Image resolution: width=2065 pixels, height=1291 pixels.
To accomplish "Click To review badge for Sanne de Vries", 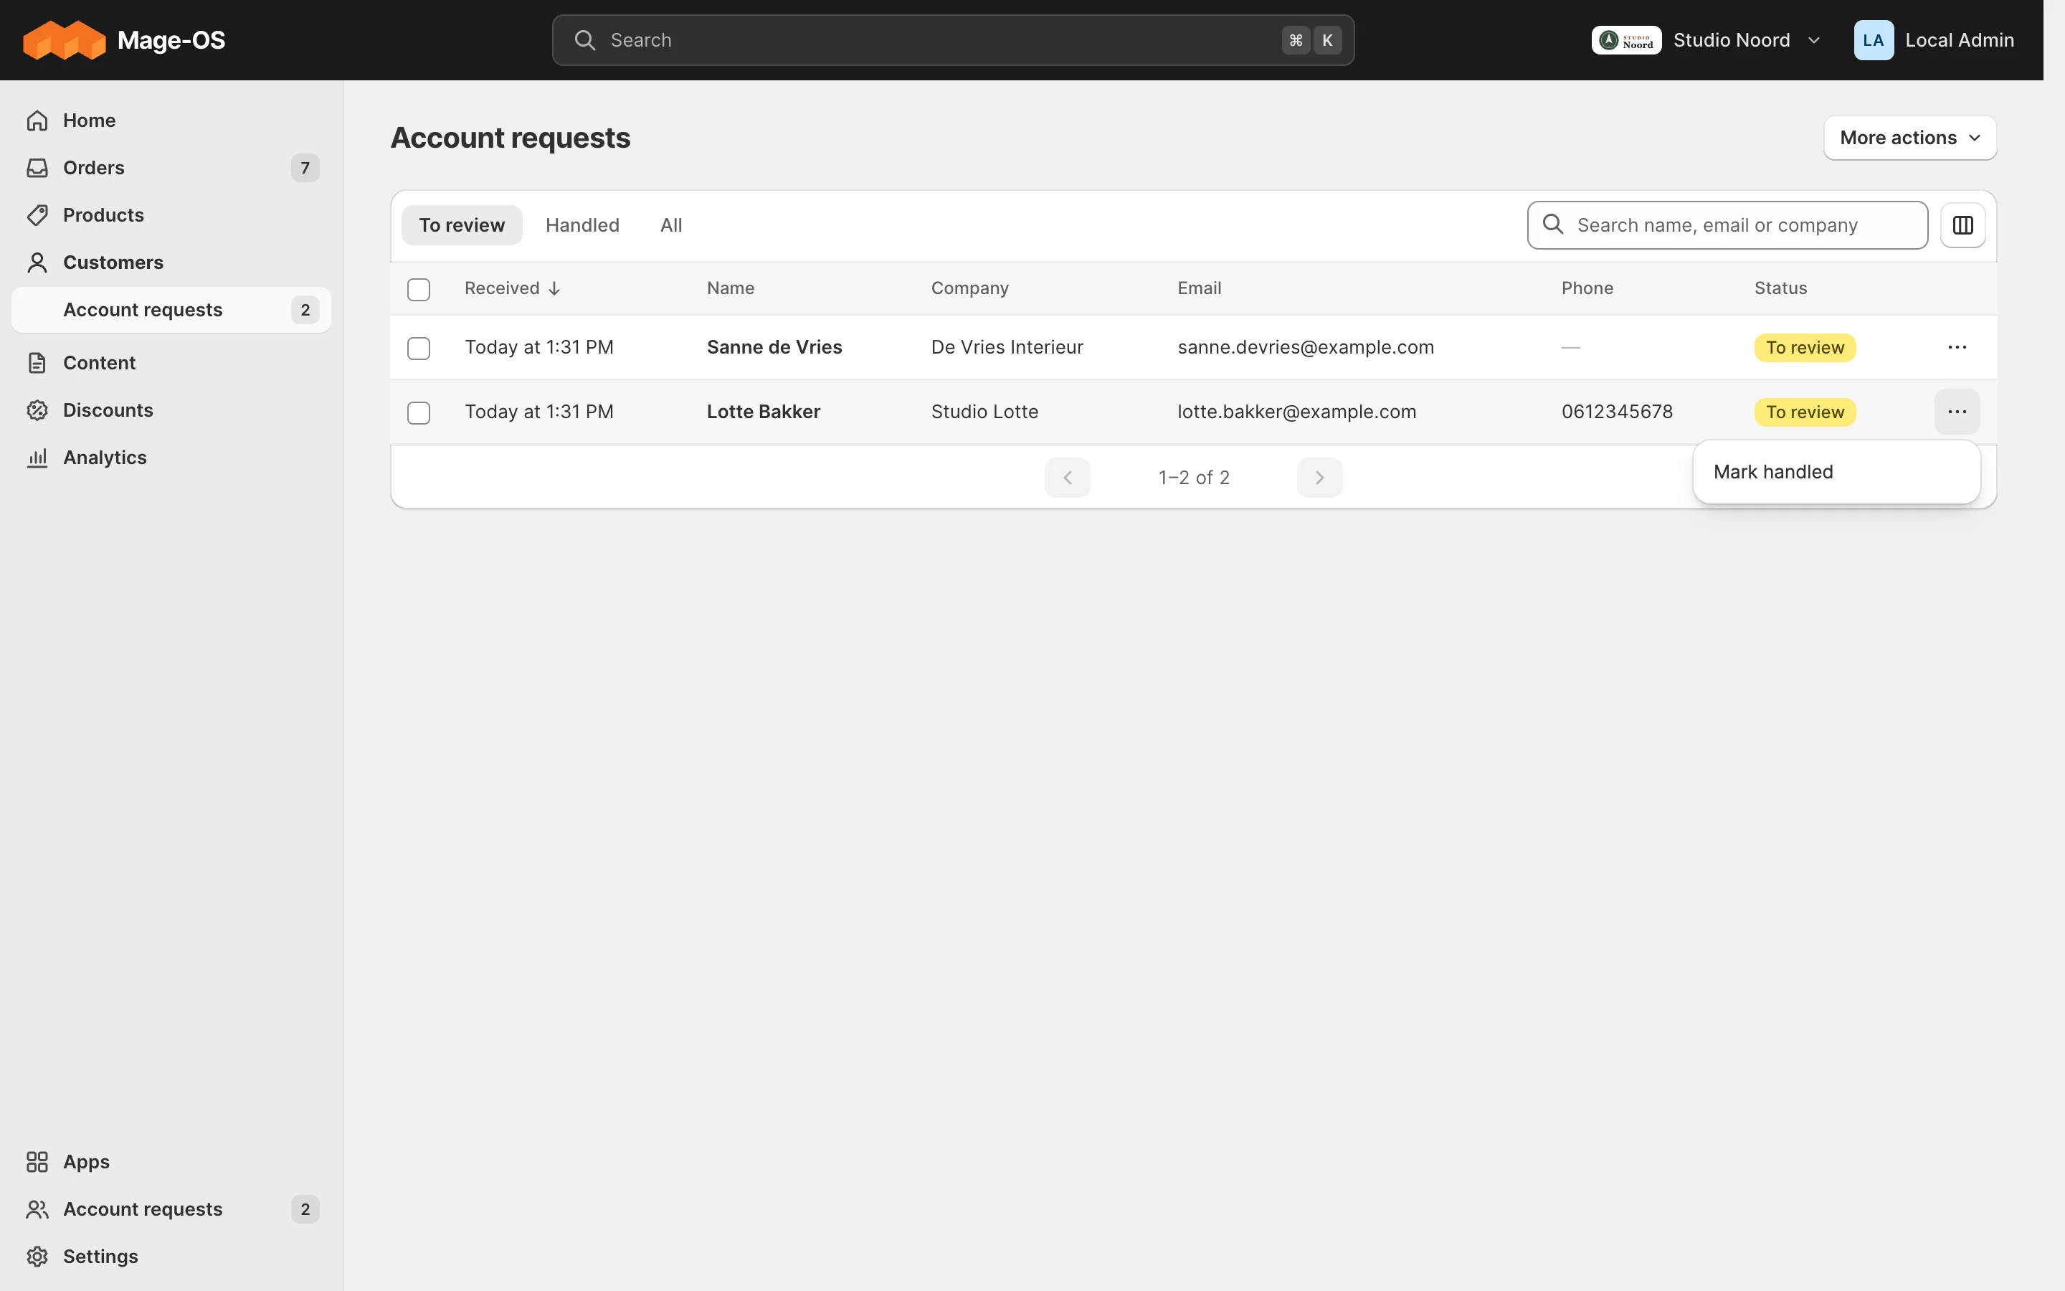I will [1805, 348].
